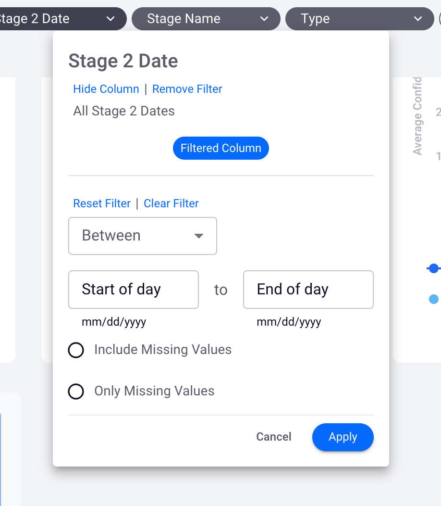Click the Hide Column link
The width and height of the screenshot is (441, 506).
(x=106, y=89)
